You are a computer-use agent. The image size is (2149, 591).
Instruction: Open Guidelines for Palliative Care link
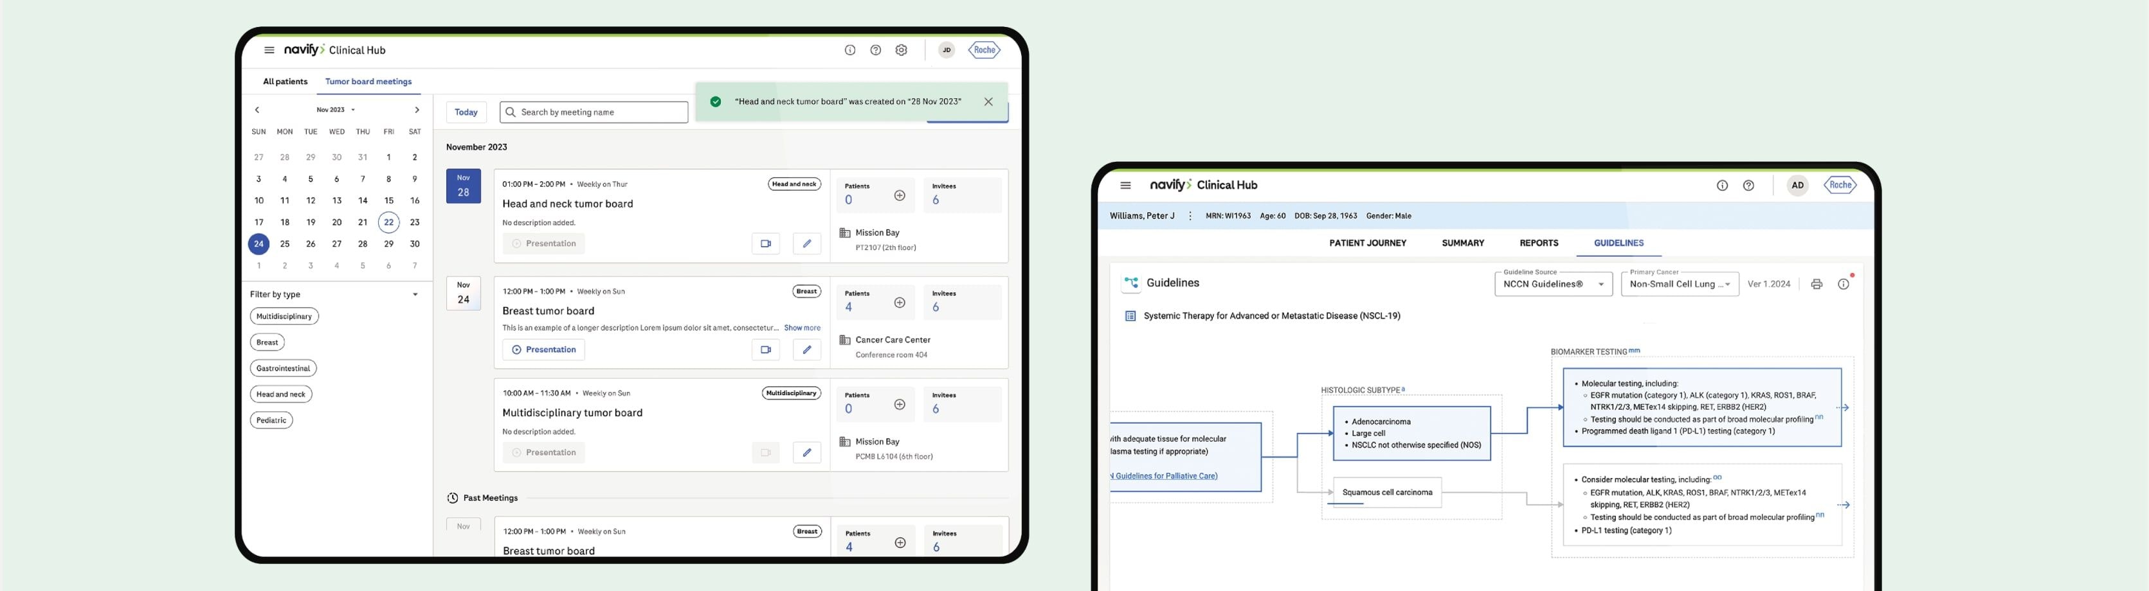(x=1164, y=476)
